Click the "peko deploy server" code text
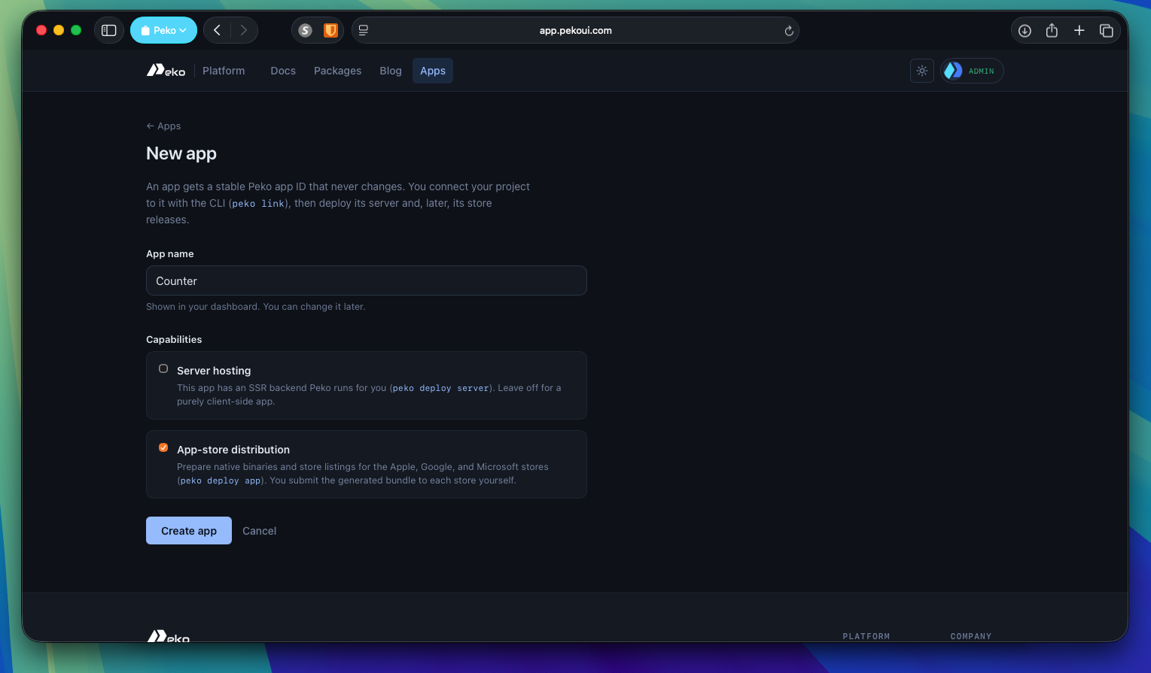 pyautogui.click(x=441, y=388)
